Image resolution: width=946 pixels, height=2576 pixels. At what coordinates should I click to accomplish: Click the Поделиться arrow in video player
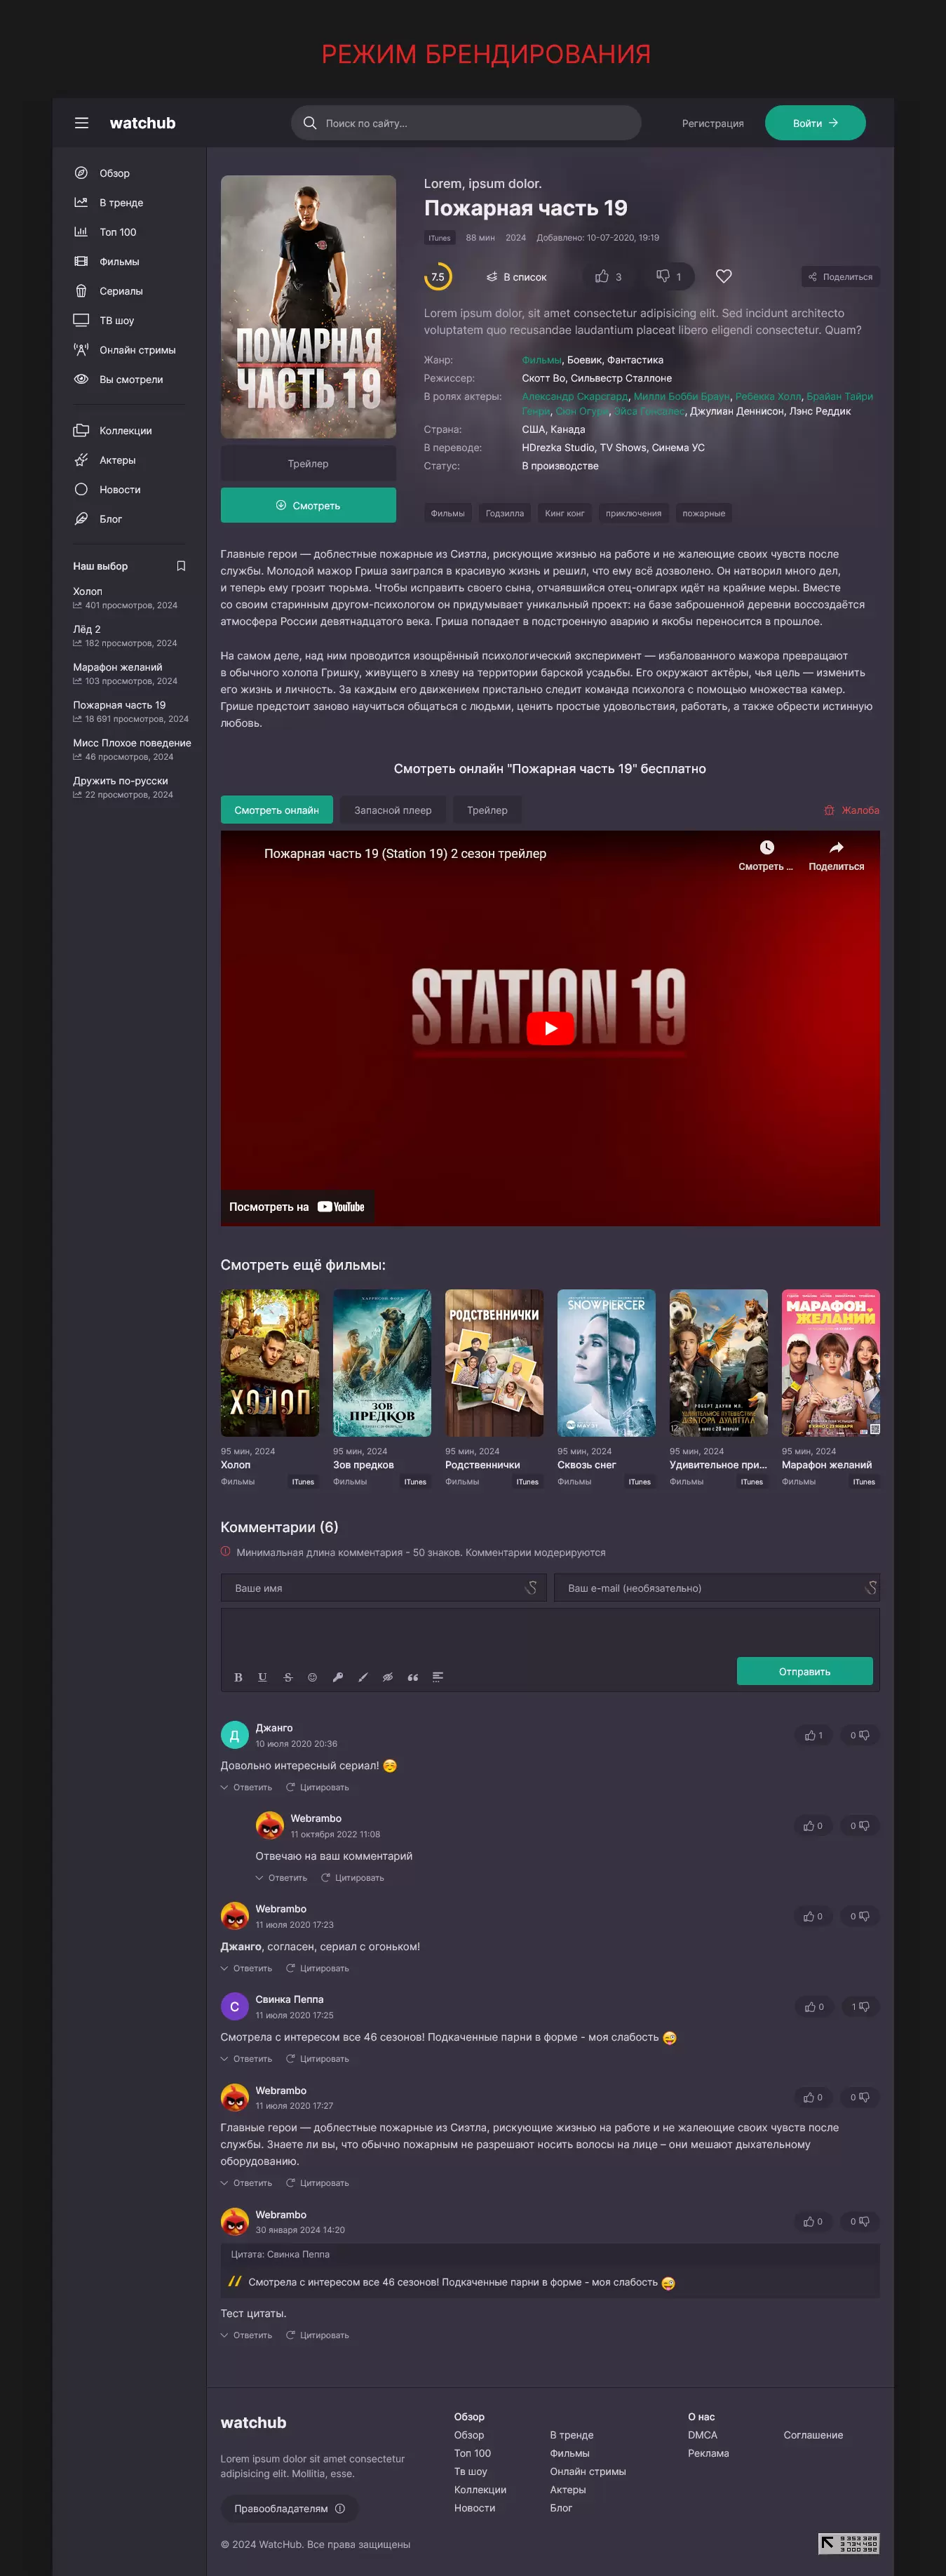(x=836, y=848)
